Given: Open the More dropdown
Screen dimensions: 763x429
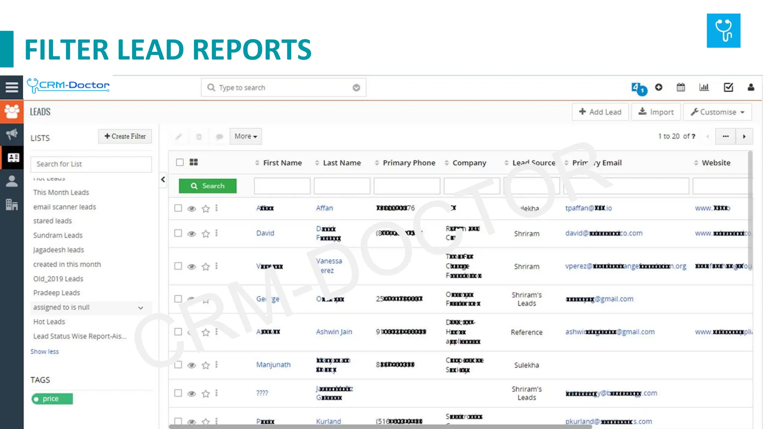Looking at the screenshot, I should tap(246, 136).
